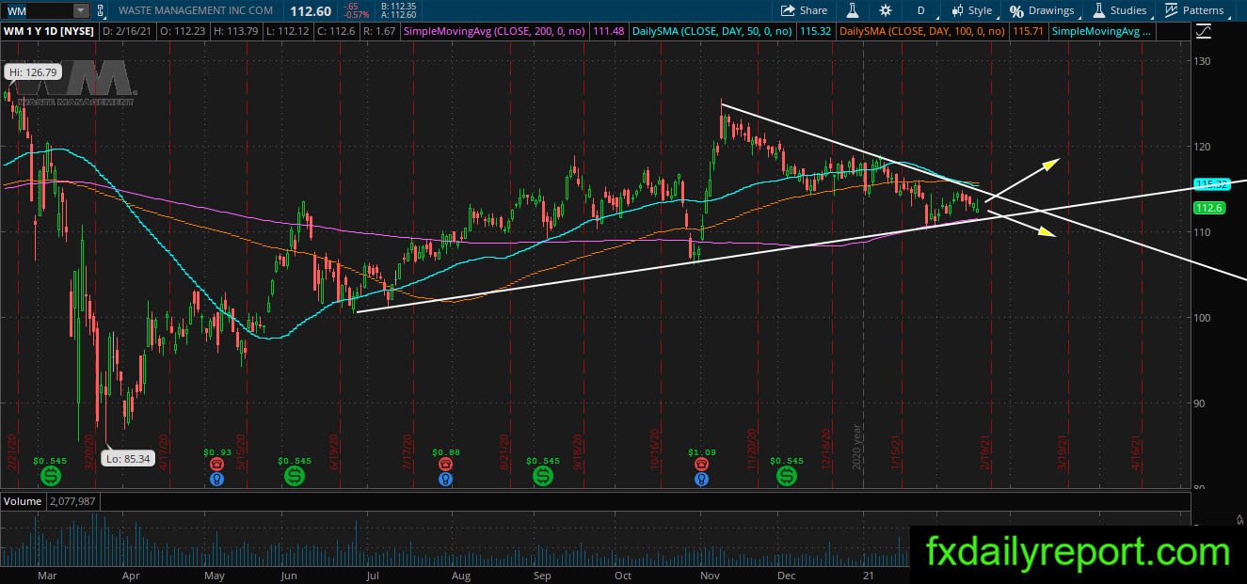This screenshot has height=584, width=1247.
Task: Click the Volume subgraph label
Action: (x=21, y=502)
